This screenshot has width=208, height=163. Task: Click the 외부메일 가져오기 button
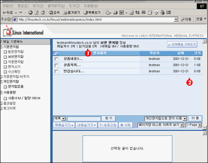[x=182, y=44]
